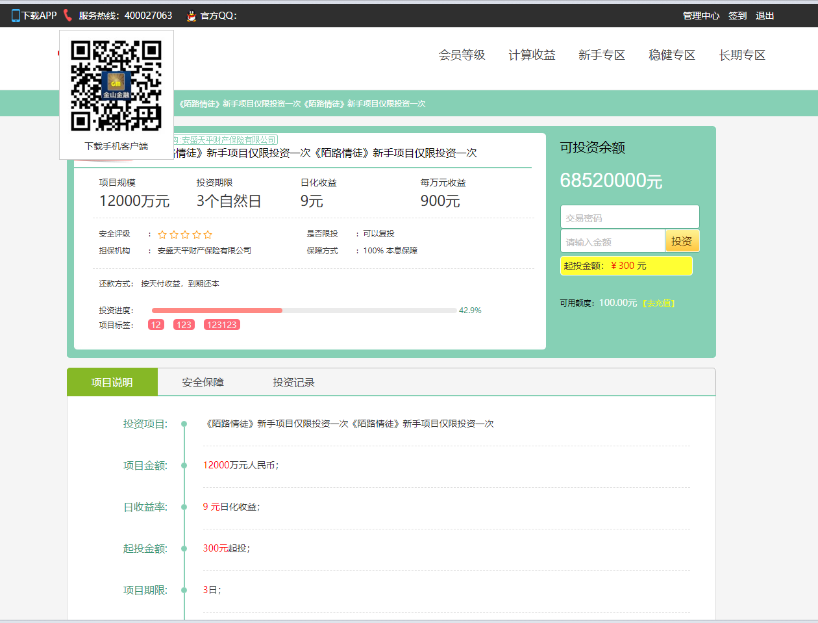Click the red phone handset icon beside 服务热线
Screen dimensions: 818x623
coord(67,14)
